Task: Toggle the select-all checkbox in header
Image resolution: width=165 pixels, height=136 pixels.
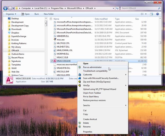Action: 51,19
